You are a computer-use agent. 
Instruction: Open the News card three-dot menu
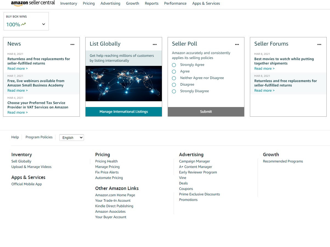72,44
